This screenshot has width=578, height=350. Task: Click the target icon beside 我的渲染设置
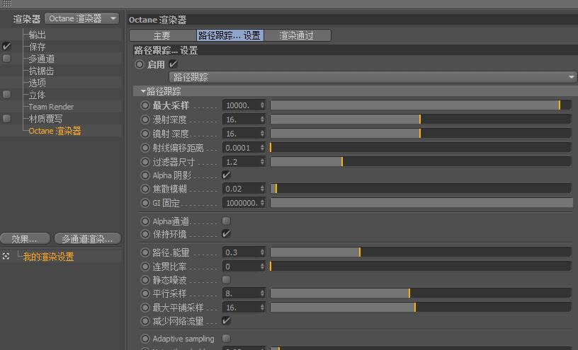(x=6, y=256)
